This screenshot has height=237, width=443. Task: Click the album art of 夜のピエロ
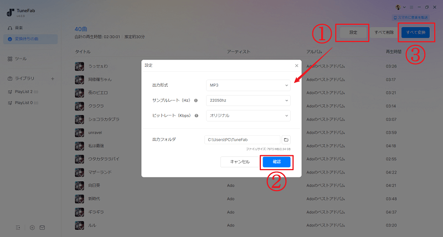pos(79,93)
